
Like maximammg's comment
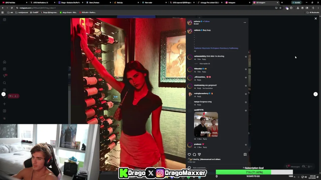pyautogui.click(x=246, y=86)
